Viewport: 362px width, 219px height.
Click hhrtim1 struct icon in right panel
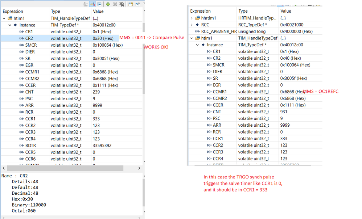tap(198, 18)
